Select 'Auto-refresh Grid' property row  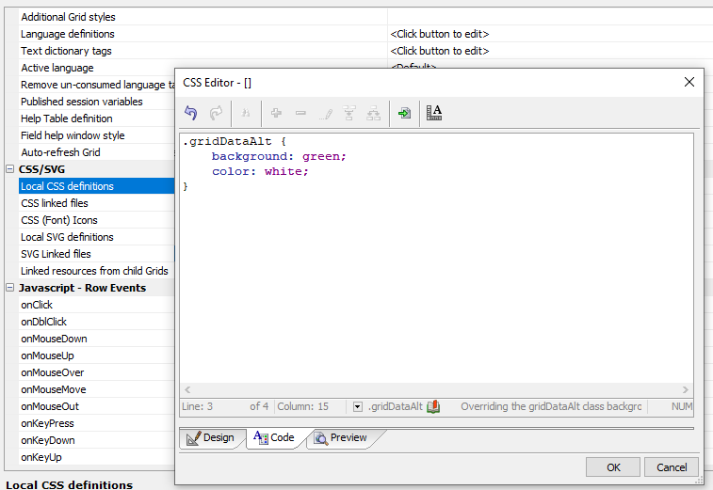96,152
